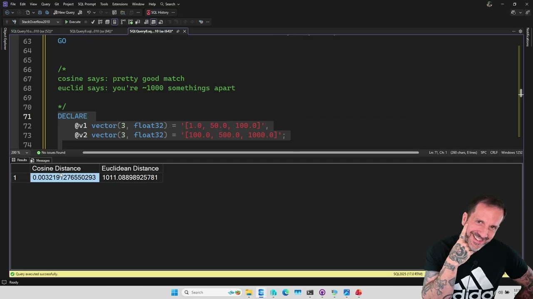Click the editor horizontal scrollbar
The height and width of the screenshot is (299, 533).
pyautogui.click(x=251, y=152)
